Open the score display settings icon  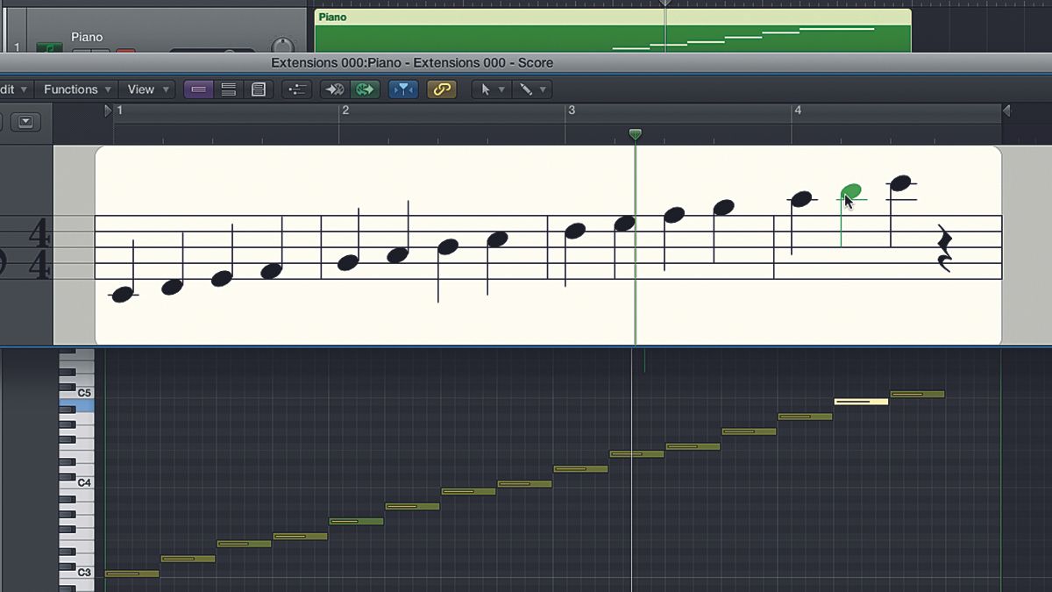pos(296,89)
